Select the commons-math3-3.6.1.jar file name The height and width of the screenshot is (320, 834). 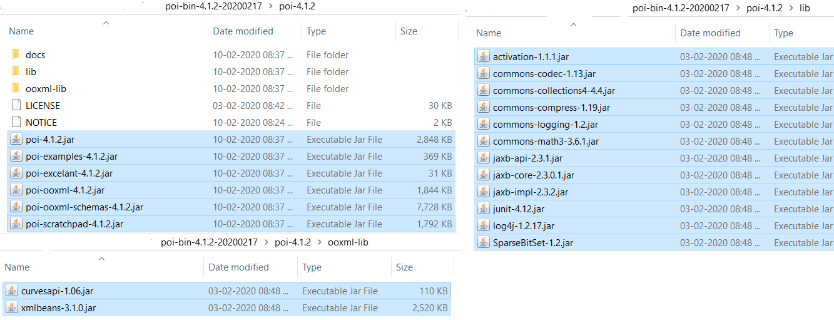coord(546,141)
